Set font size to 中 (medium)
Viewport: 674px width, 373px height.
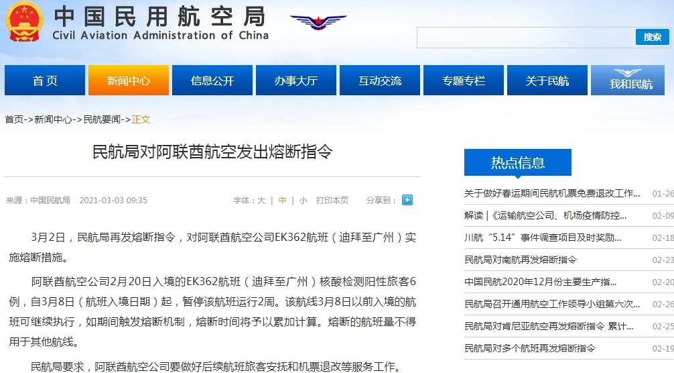(283, 200)
